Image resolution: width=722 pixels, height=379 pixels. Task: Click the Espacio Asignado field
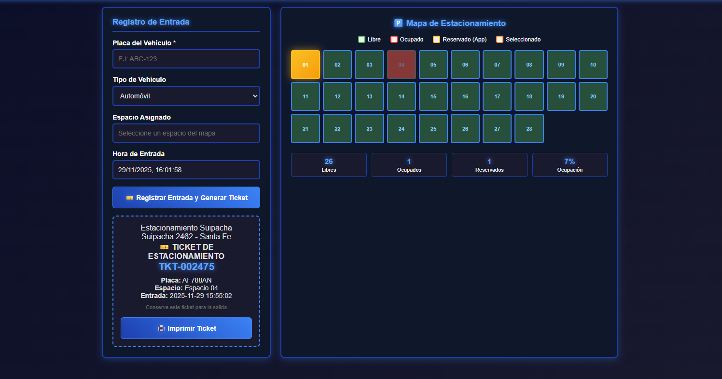click(186, 133)
